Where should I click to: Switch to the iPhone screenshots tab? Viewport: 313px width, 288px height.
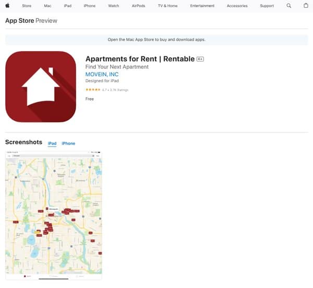tap(68, 144)
